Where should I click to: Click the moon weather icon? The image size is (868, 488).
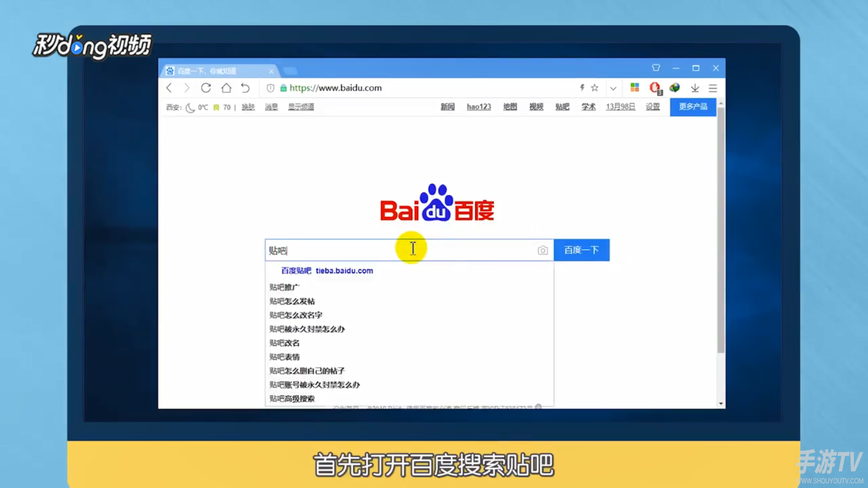click(x=190, y=108)
